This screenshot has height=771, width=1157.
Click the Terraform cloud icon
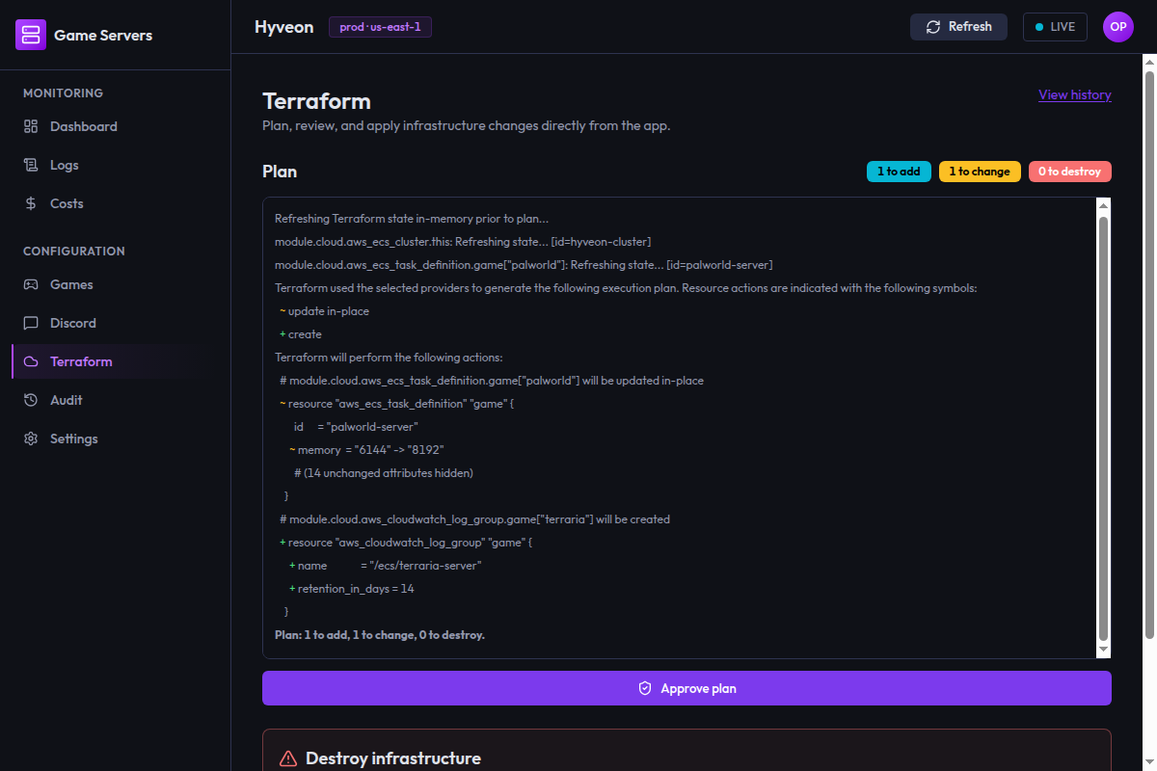[31, 361]
